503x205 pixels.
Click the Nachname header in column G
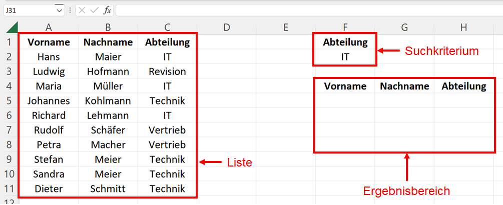[x=404, y=86]
